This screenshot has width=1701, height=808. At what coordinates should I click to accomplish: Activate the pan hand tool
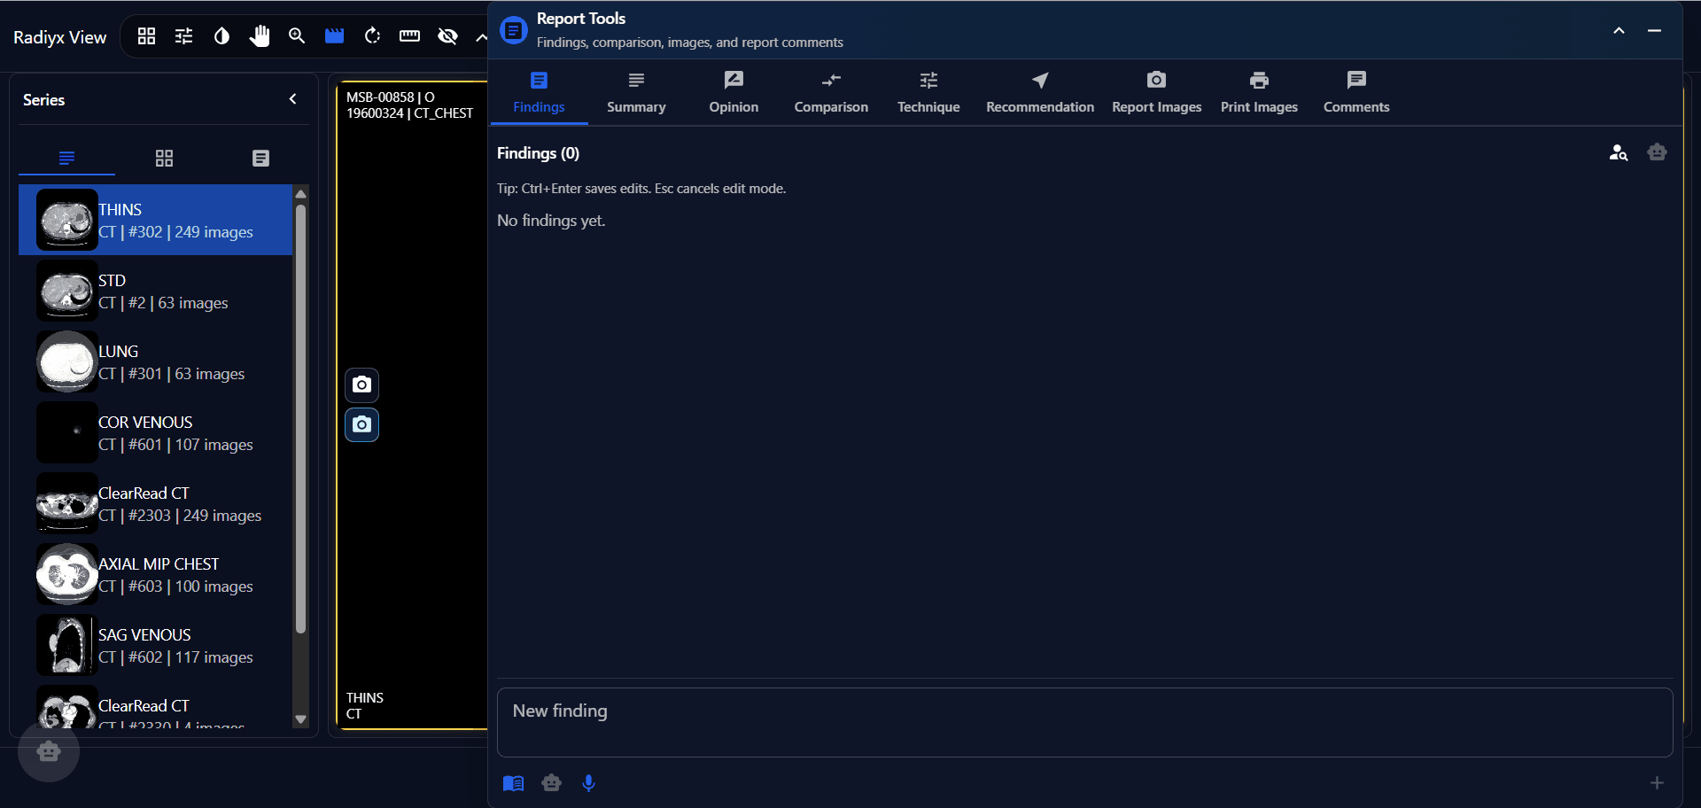click(x=260, y=36)
